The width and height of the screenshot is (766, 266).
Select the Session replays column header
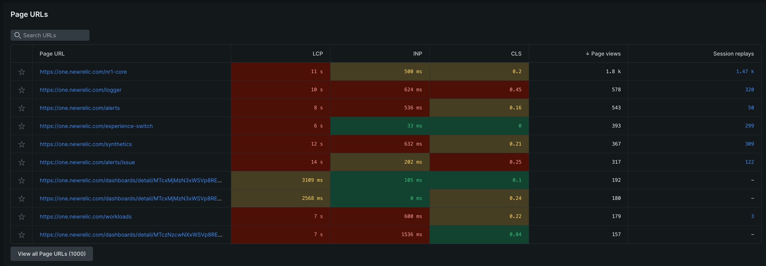734,54
